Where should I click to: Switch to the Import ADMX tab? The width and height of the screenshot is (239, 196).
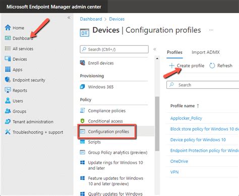206,52
